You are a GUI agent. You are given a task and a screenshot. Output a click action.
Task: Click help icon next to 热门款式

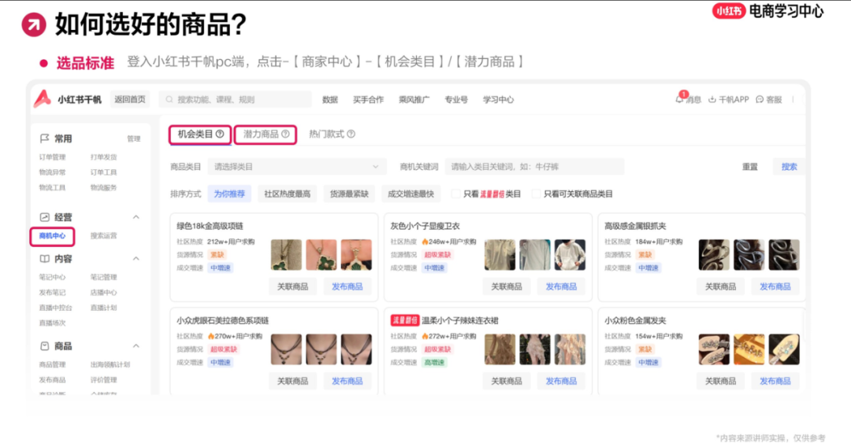point(351,134)
